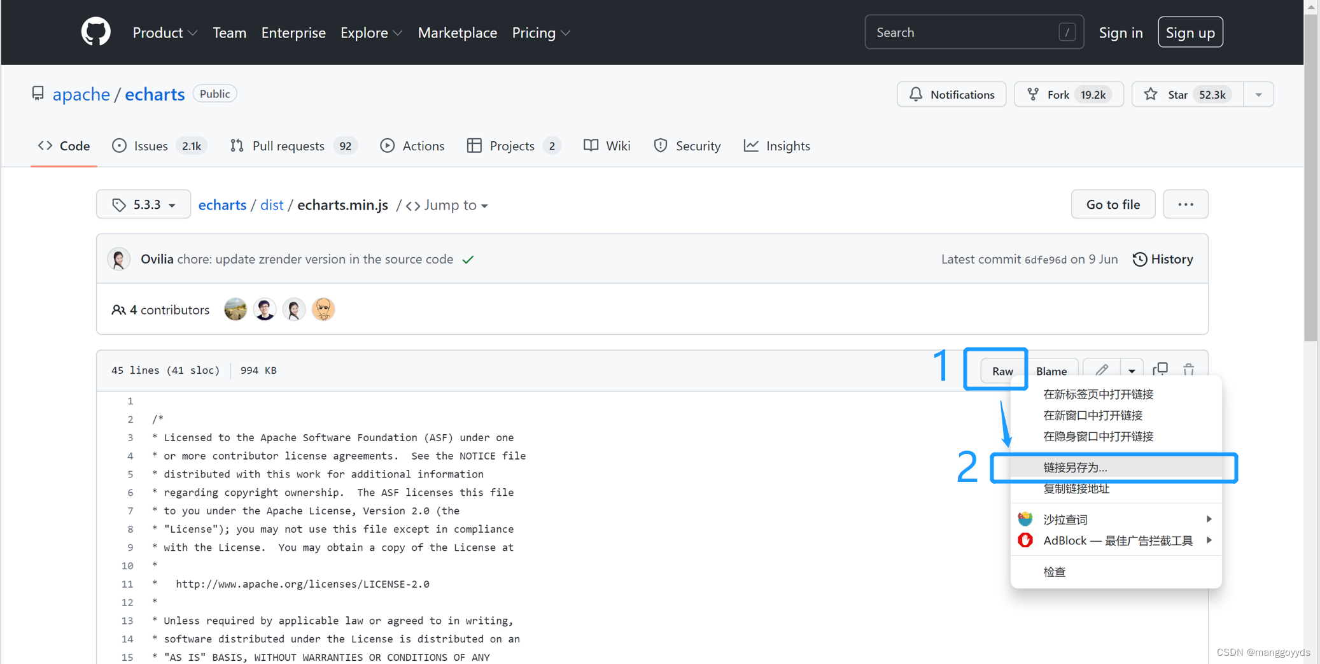Click the Sign up button
The width and height of the screenshot is (1320, 664).
pos(1190,32)
